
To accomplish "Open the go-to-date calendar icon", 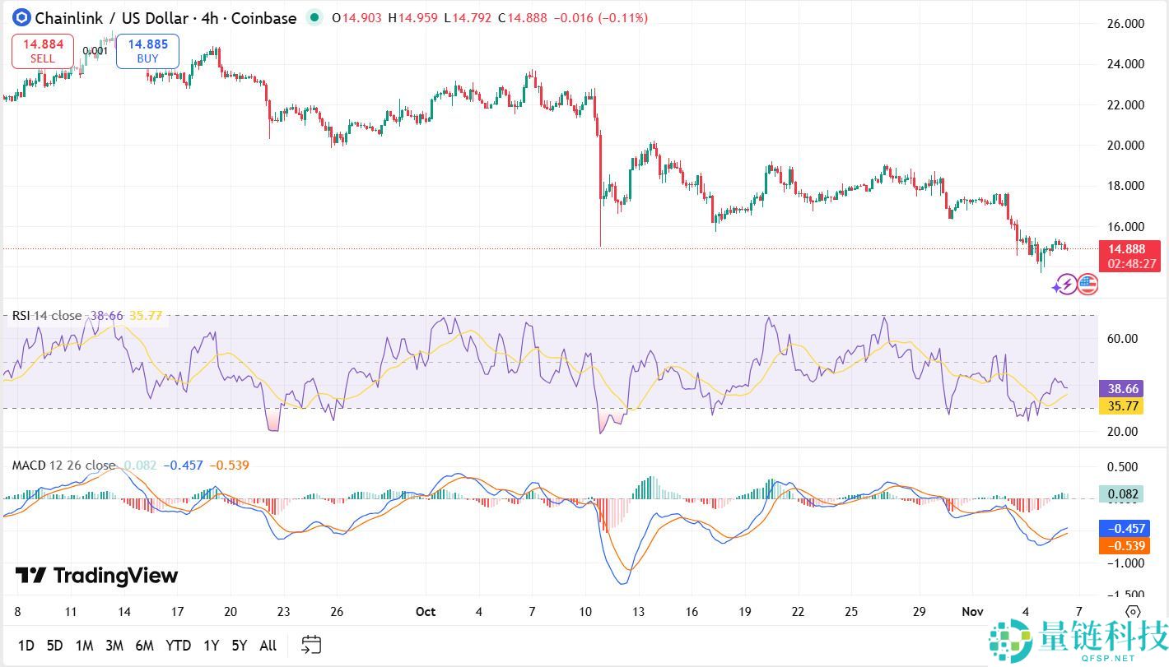I will pos(311,645).
